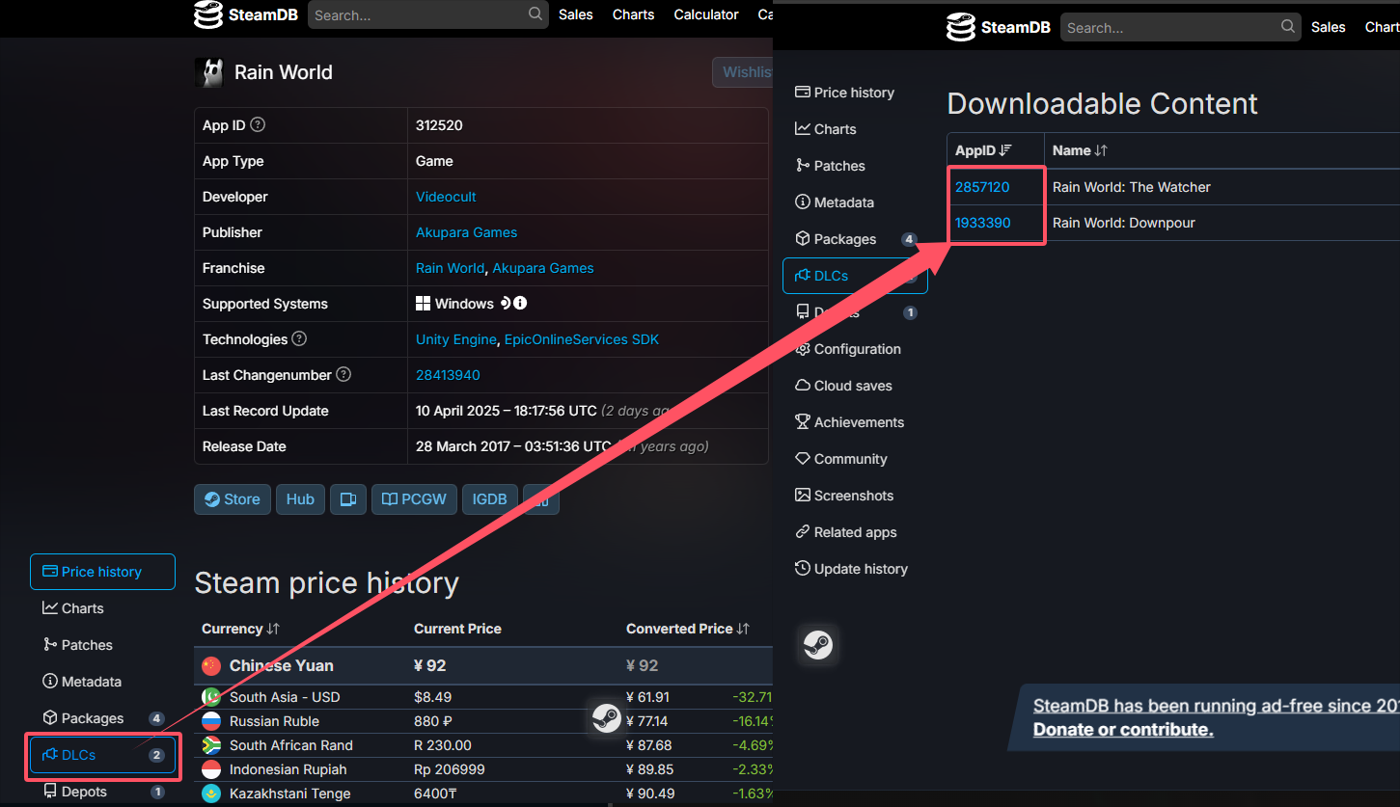Viewport: 1400px width, 807px height.
Task: Open the Store button with Steam icon
Action: click(233, 499)
